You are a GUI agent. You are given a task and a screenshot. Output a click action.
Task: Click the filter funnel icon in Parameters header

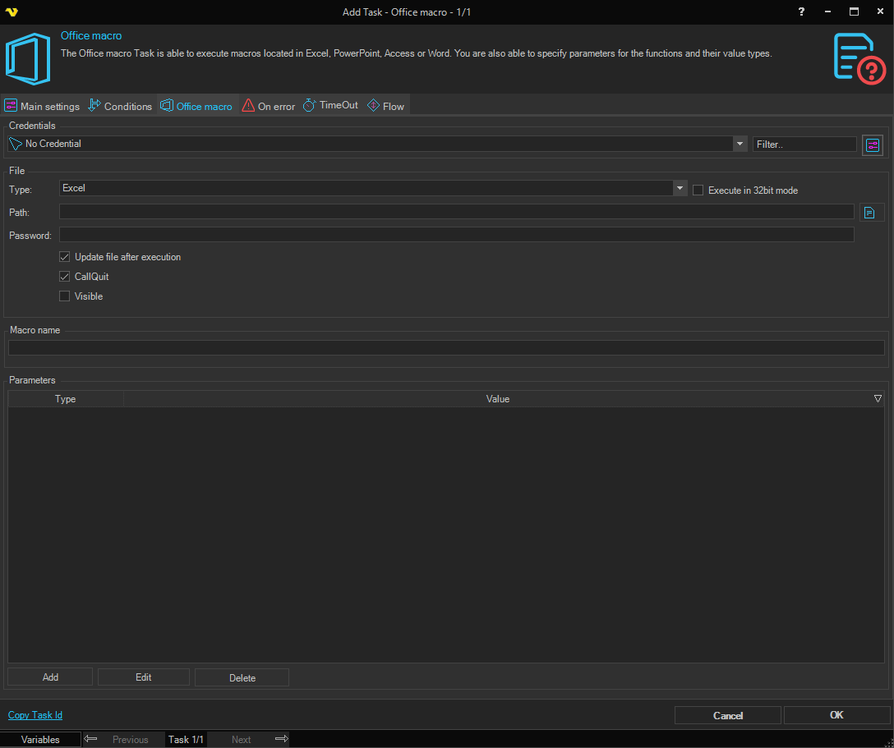(878, 399)
